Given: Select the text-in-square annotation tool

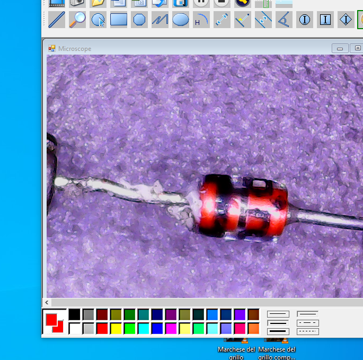Looking at the screenshot, I should point(325,20).
